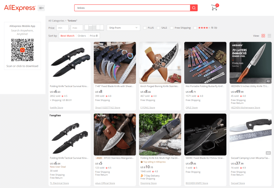The height and width of the screenshot is (188, 274).
Task: Open the US $6.63 folding knife thumbnail
Action: tap(70, 63)
